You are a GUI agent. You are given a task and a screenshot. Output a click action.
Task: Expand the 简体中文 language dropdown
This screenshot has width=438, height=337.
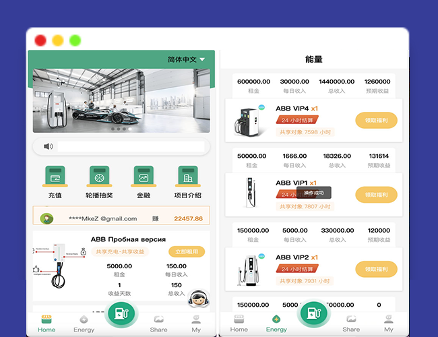point(187,59)
